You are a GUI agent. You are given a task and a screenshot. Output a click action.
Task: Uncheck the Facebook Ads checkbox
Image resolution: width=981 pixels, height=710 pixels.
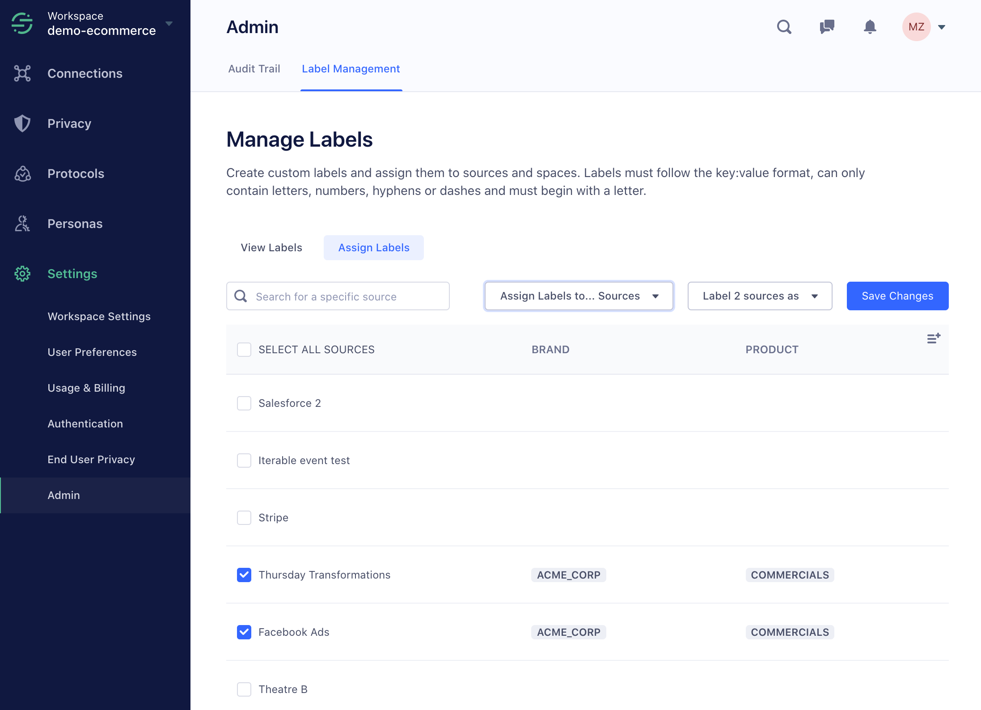tap(244, 632)
